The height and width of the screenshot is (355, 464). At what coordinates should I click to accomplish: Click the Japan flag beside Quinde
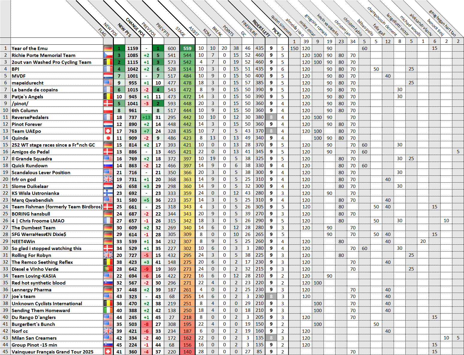click(108, 138)
